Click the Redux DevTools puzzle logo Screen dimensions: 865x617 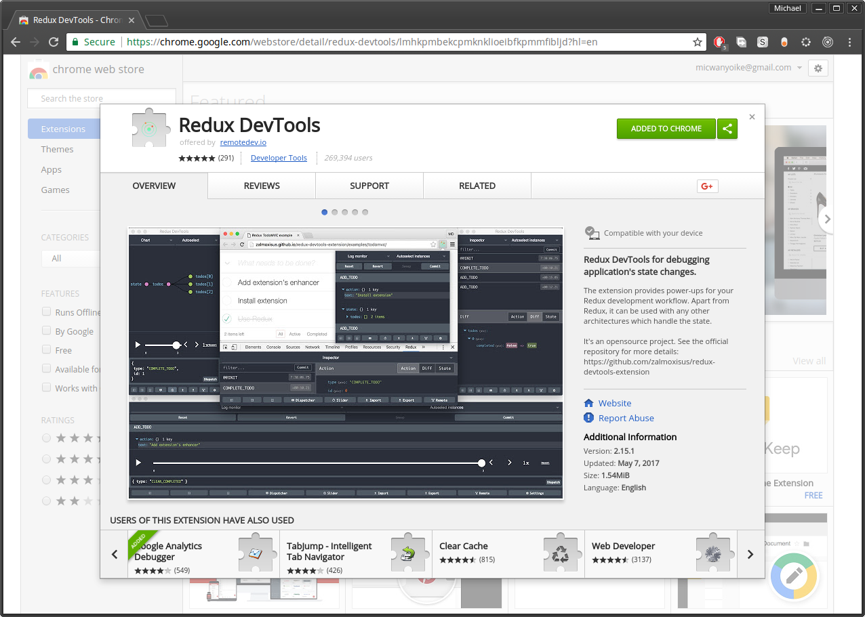tap(150, 128)
